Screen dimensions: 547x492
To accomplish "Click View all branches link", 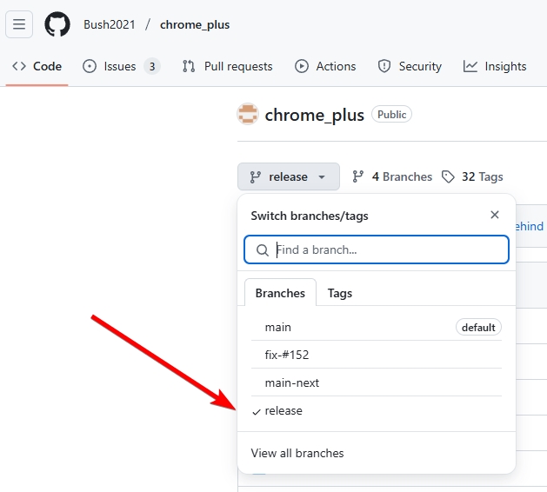I will [297, 453].
